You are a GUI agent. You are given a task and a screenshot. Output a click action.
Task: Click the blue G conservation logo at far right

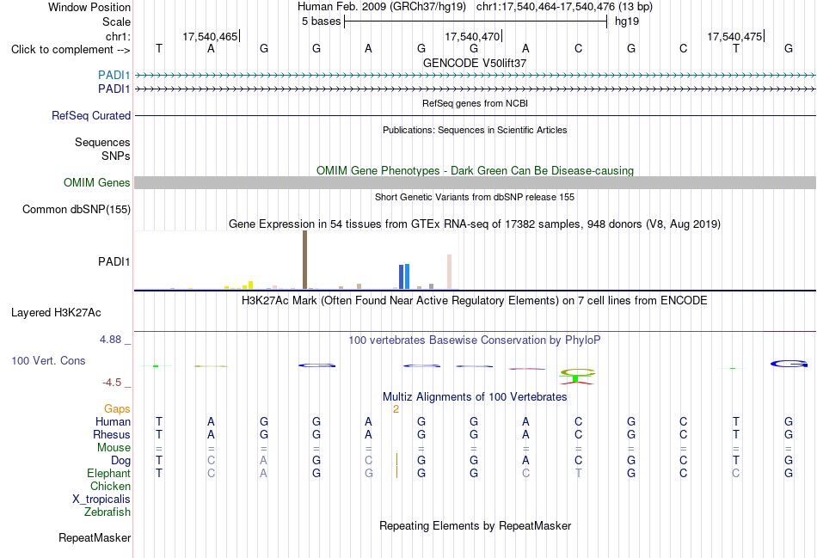coord(789,364)
